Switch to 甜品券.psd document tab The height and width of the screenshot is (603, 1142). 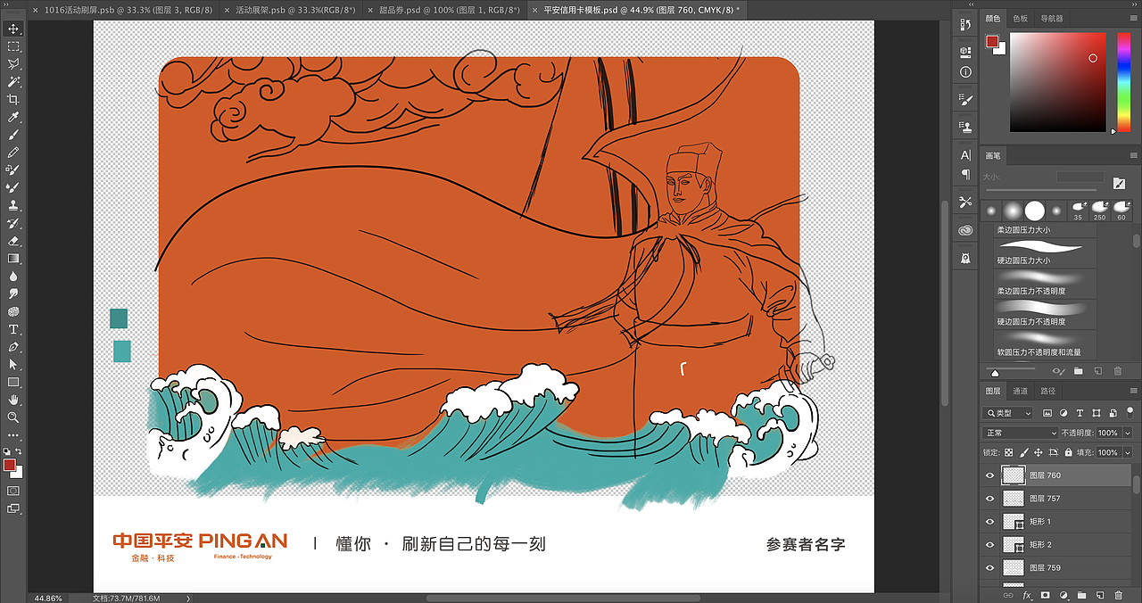click(449, 10)
